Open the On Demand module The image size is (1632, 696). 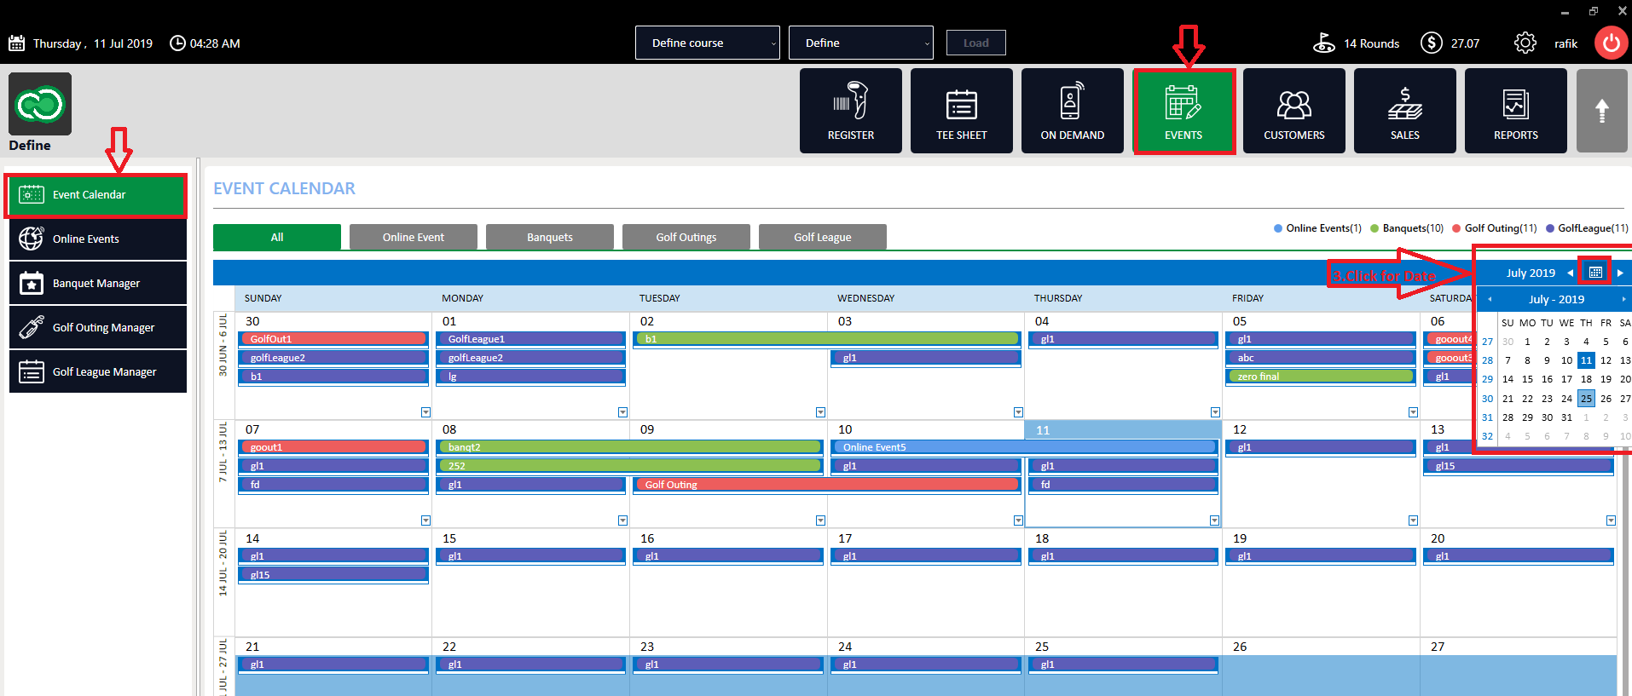point(1072,111)
